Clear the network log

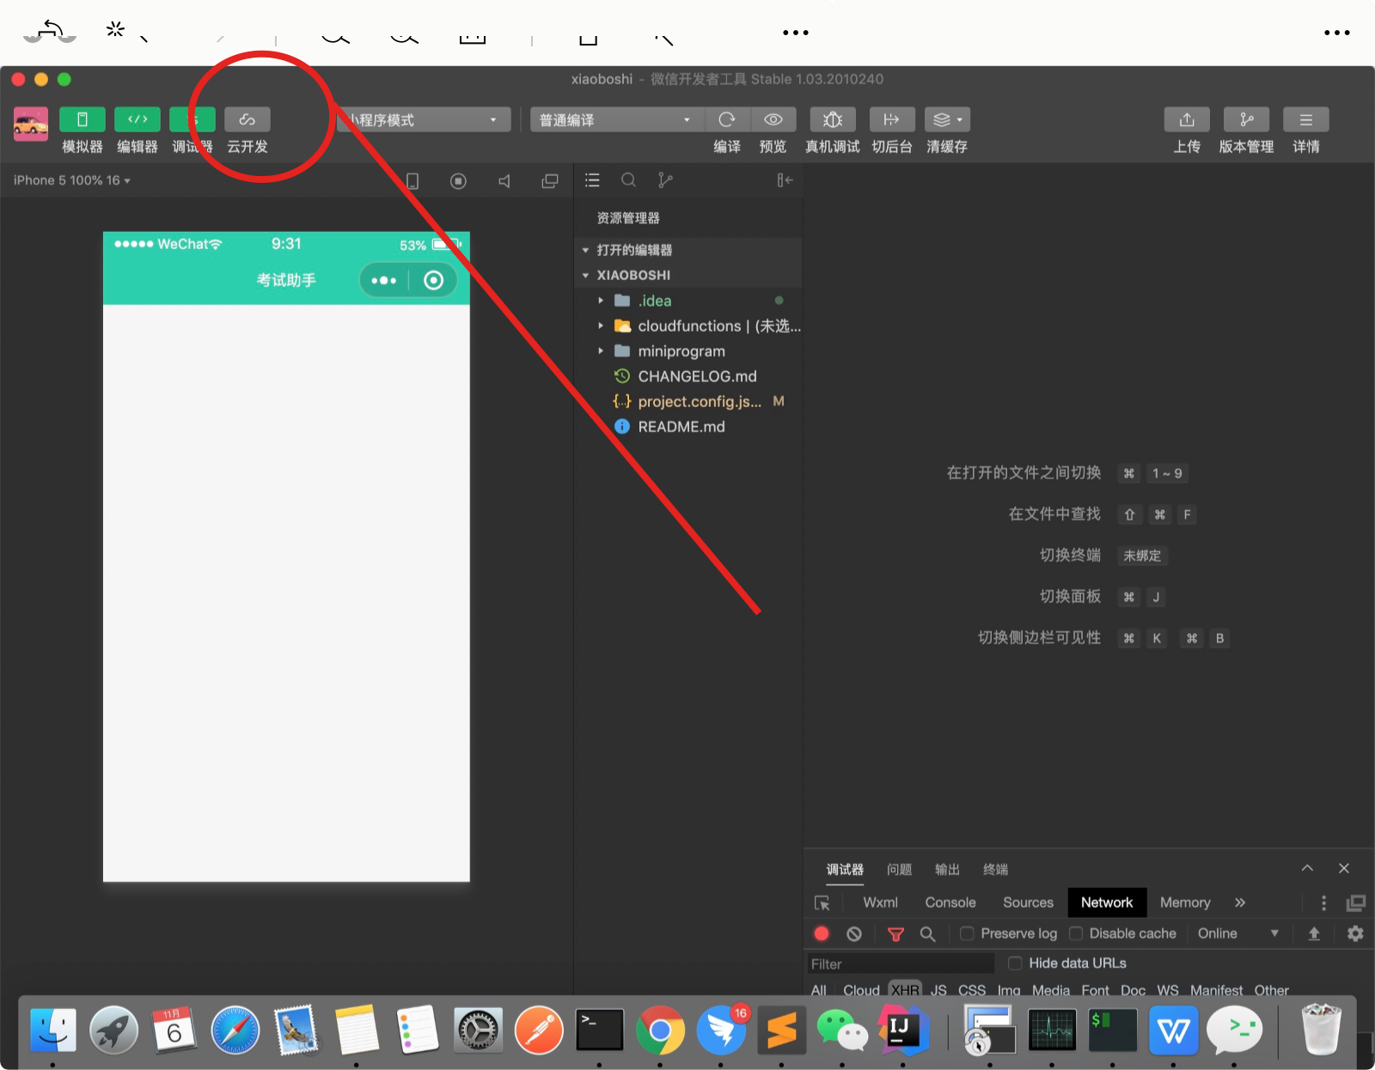(853, 933)
